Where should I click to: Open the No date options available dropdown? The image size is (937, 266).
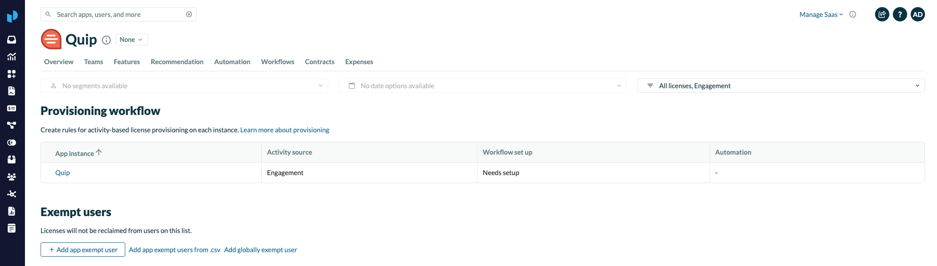click(x=482, y=86)
